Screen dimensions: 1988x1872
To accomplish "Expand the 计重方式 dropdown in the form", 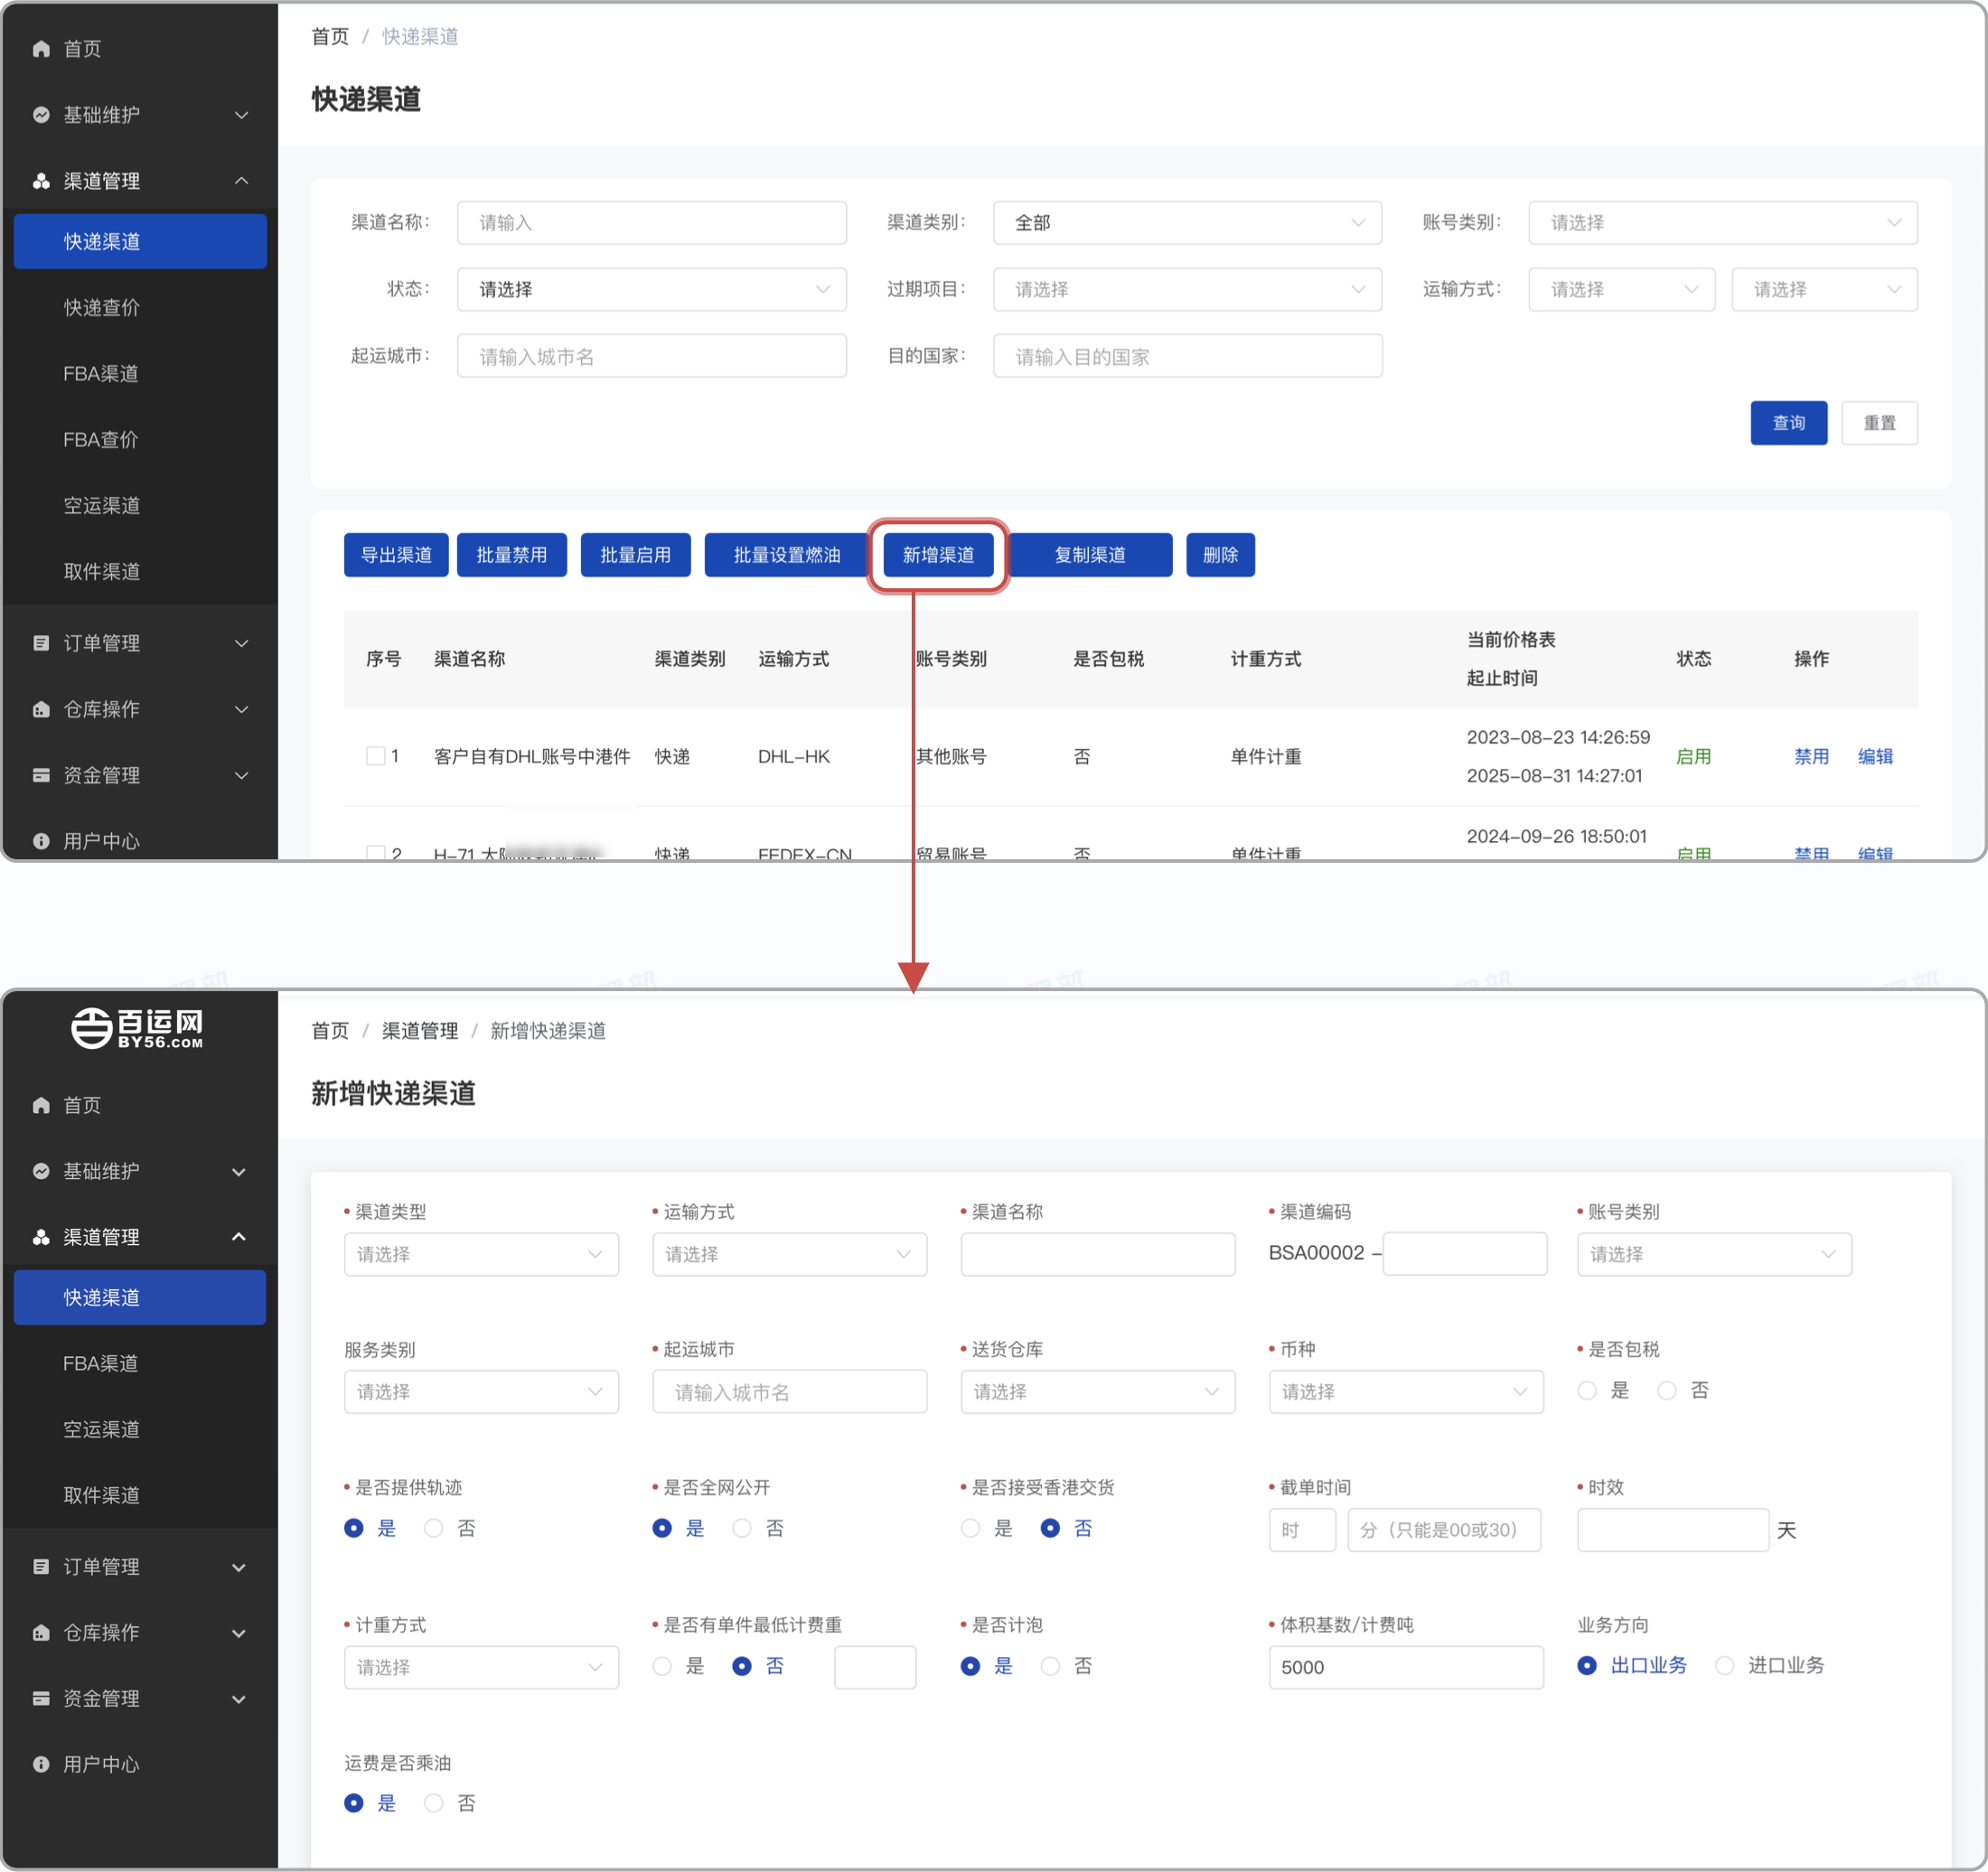I will click(481, 1667).
